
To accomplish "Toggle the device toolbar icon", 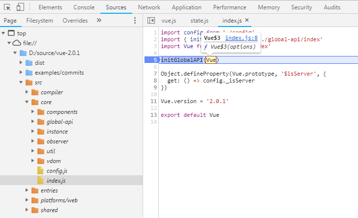I will [20, 7].
